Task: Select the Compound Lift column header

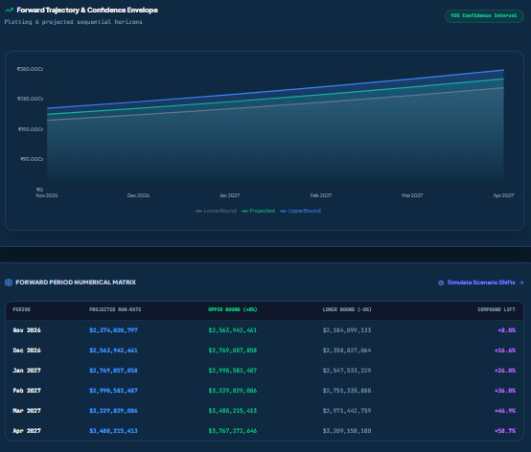Action: point(496,309)
